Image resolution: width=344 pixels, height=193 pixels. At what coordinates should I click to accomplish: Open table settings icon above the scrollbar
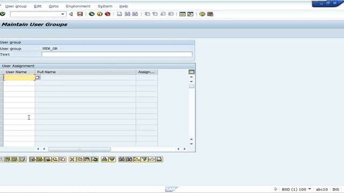click(191, 72)
